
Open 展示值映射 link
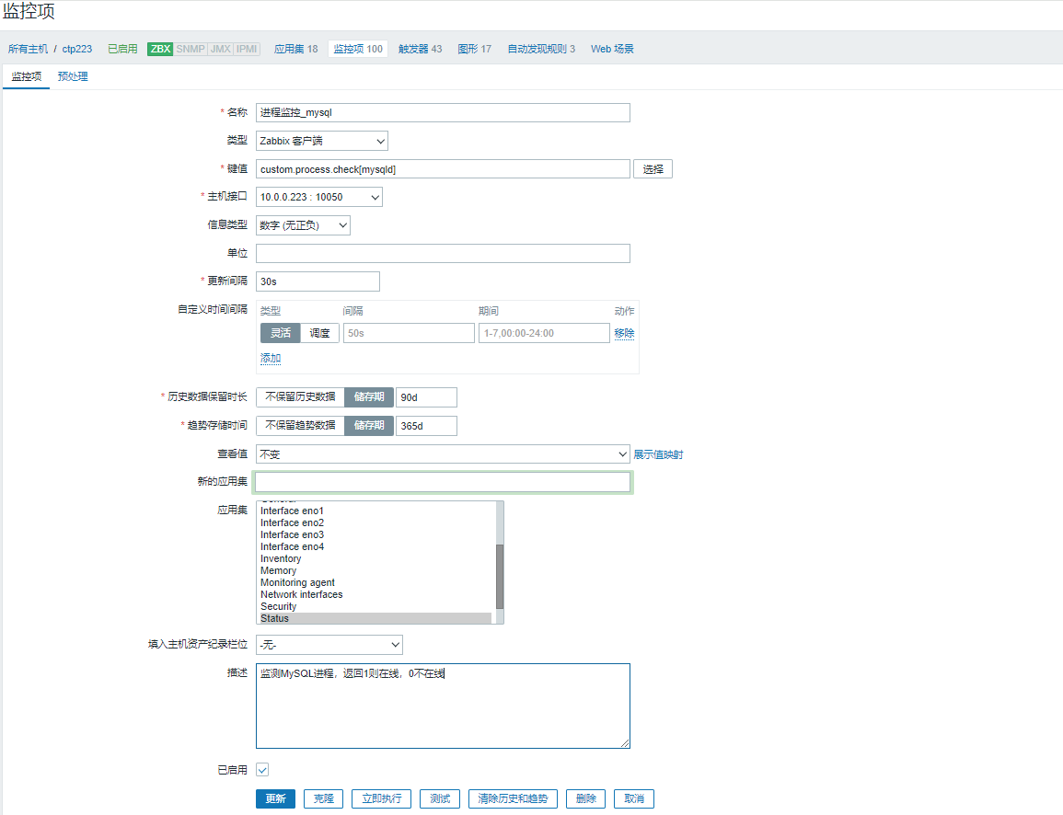coord(658,454)
